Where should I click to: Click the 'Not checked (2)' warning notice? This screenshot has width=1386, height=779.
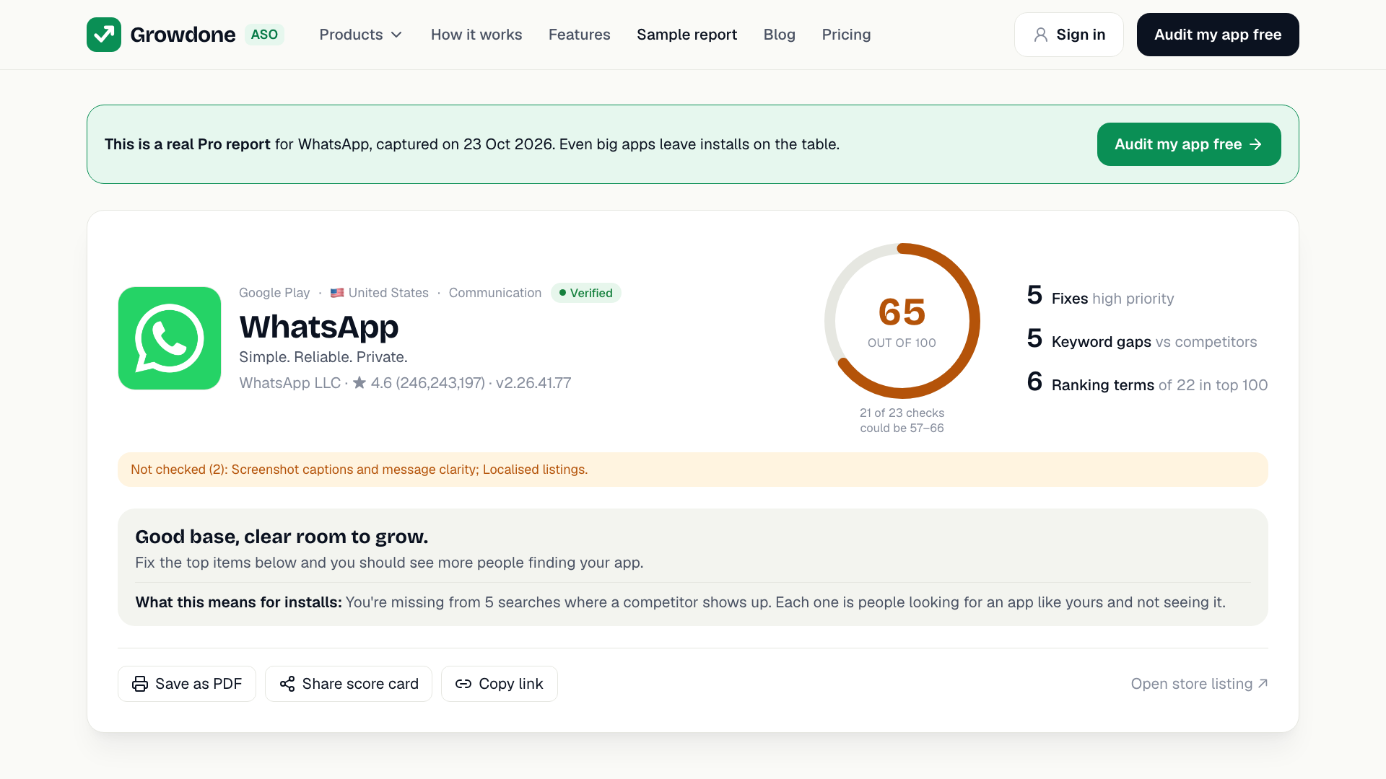pos(693,470)
